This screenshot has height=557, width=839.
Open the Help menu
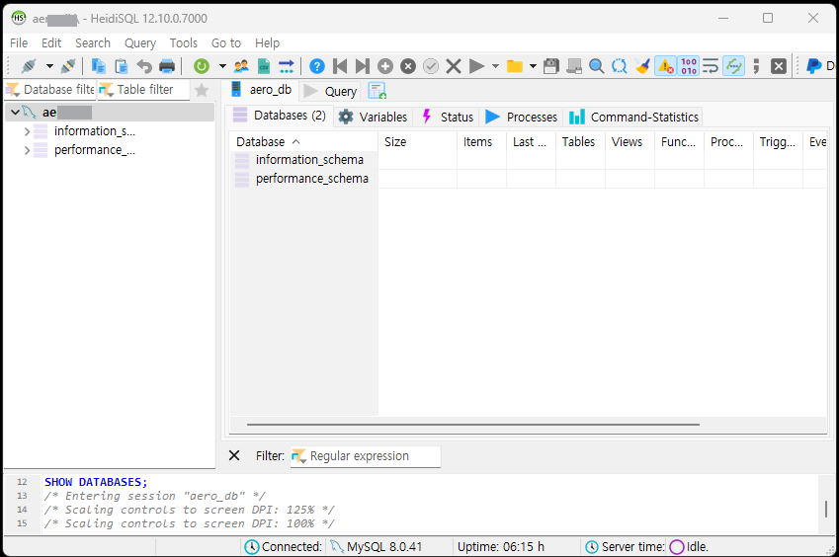[x=267, y=42]
